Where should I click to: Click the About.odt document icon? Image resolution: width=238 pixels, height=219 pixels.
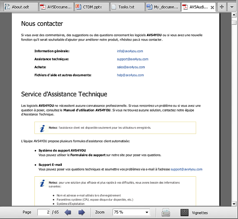(x=7, y=7)
